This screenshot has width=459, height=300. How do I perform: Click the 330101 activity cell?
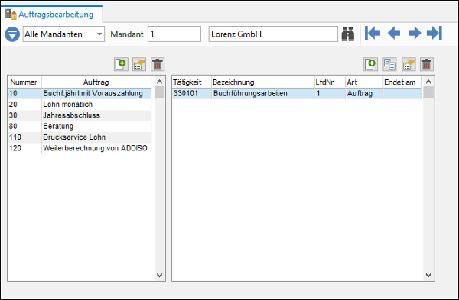192,93
